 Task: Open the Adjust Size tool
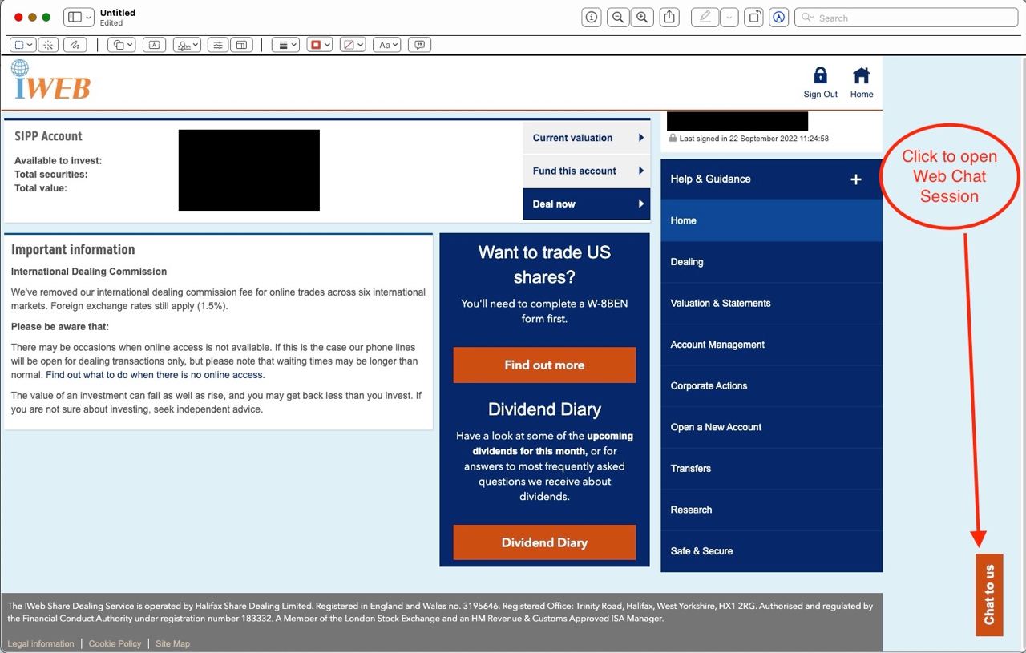pyautogui.click(x=242, y=46)
